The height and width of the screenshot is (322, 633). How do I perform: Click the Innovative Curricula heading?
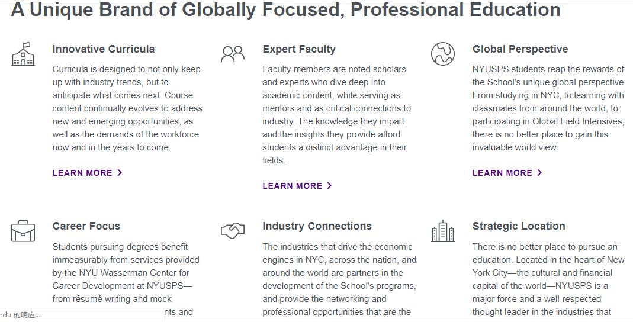point(104,49)
